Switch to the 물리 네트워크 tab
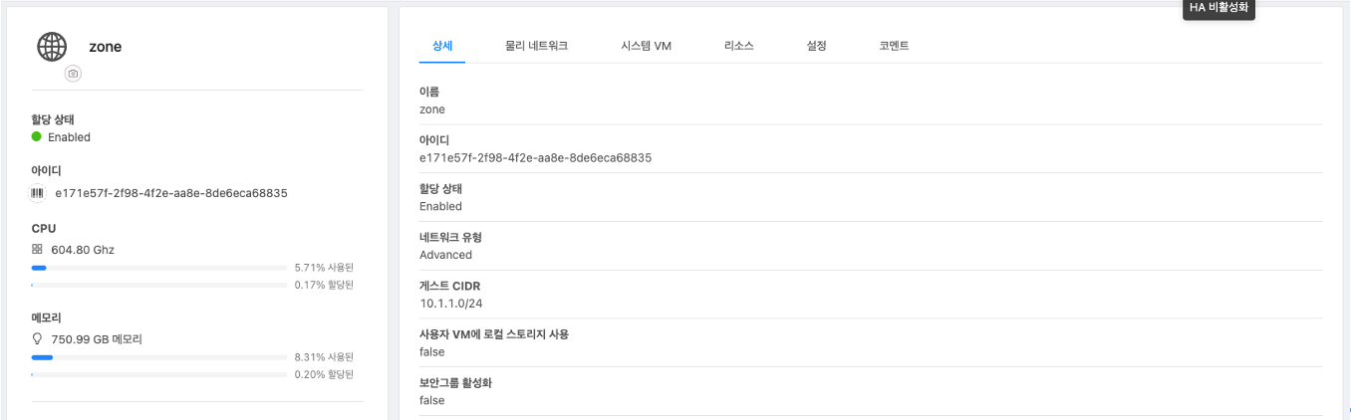 (537, 46)
